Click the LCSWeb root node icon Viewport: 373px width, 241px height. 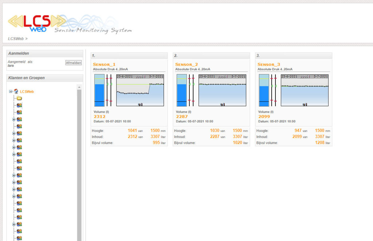16,91
